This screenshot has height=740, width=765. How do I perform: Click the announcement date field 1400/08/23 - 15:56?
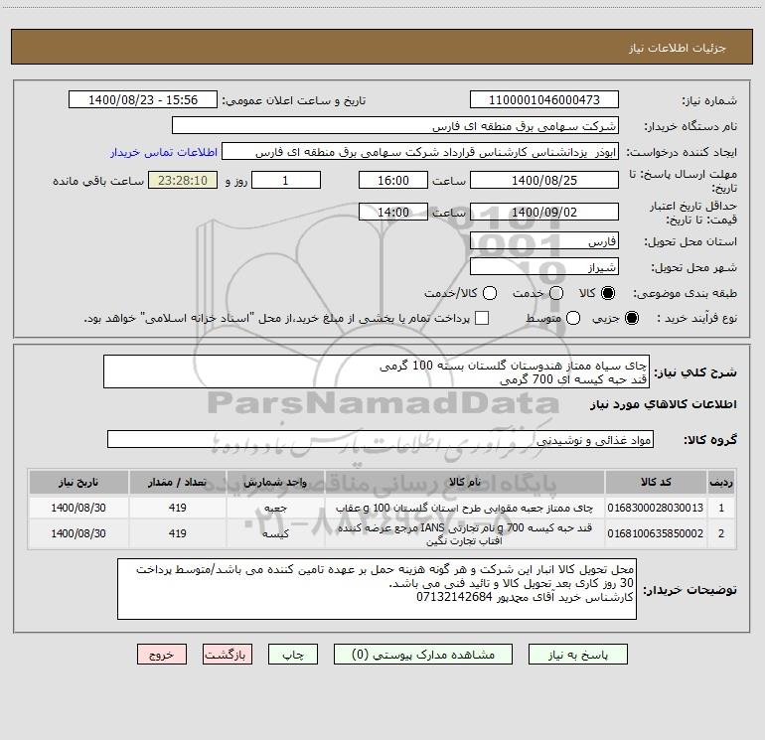[143, 100]
